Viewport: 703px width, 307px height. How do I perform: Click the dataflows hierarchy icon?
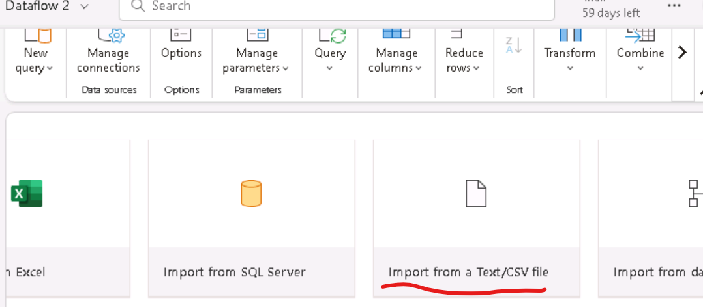[x=695, y=193]
